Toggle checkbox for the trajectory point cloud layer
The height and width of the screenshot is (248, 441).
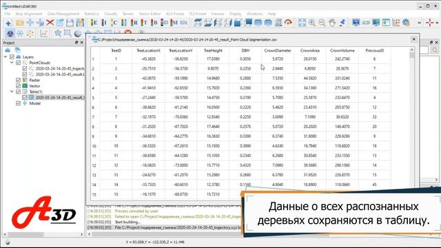[x=25, y=68]
